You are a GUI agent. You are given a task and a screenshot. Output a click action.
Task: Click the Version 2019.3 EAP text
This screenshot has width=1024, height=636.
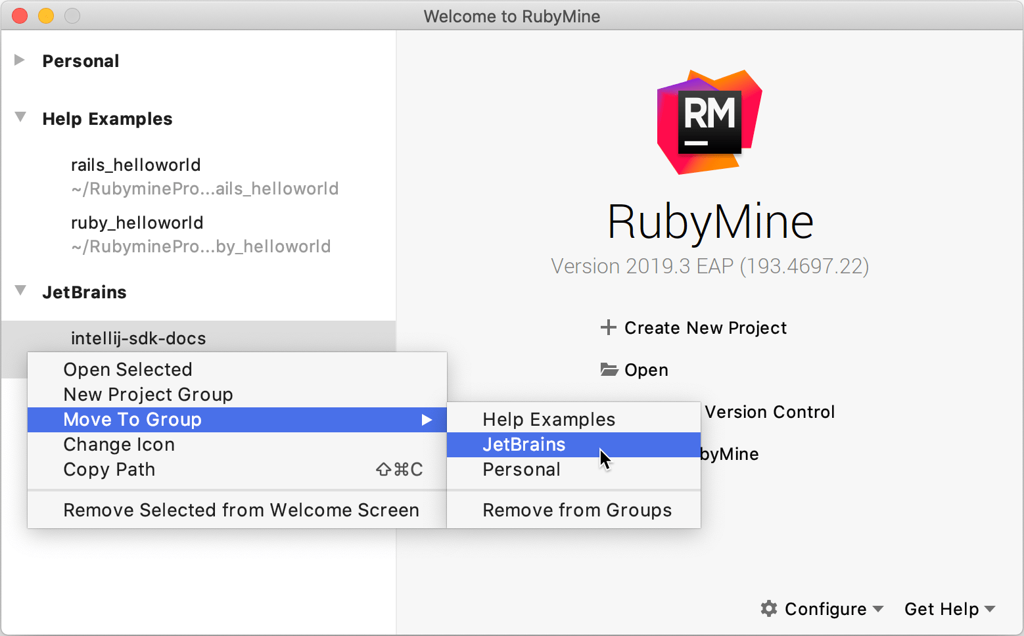click(x=710, y=266)
